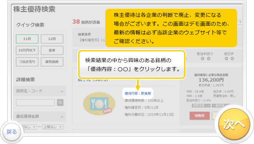Click the dining ticket benefit image
The image size is (254, 144).
pos(99,104)
